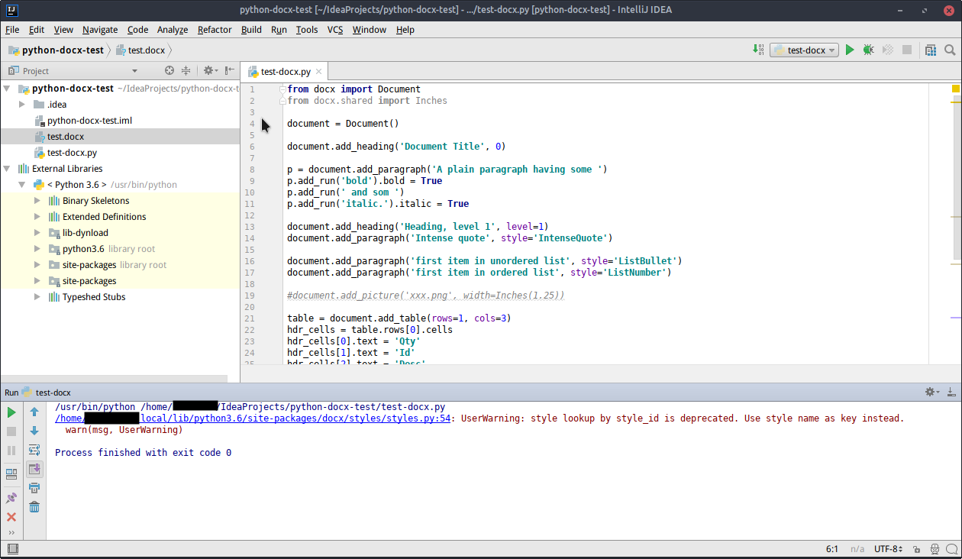Open the Navigate menu
This screenshot has height=559, width=962.
tap(100, 30)
